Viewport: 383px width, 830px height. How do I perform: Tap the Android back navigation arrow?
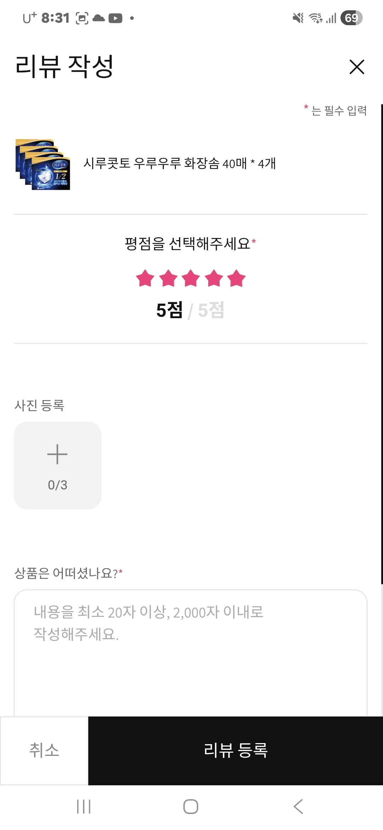[298, 807]
